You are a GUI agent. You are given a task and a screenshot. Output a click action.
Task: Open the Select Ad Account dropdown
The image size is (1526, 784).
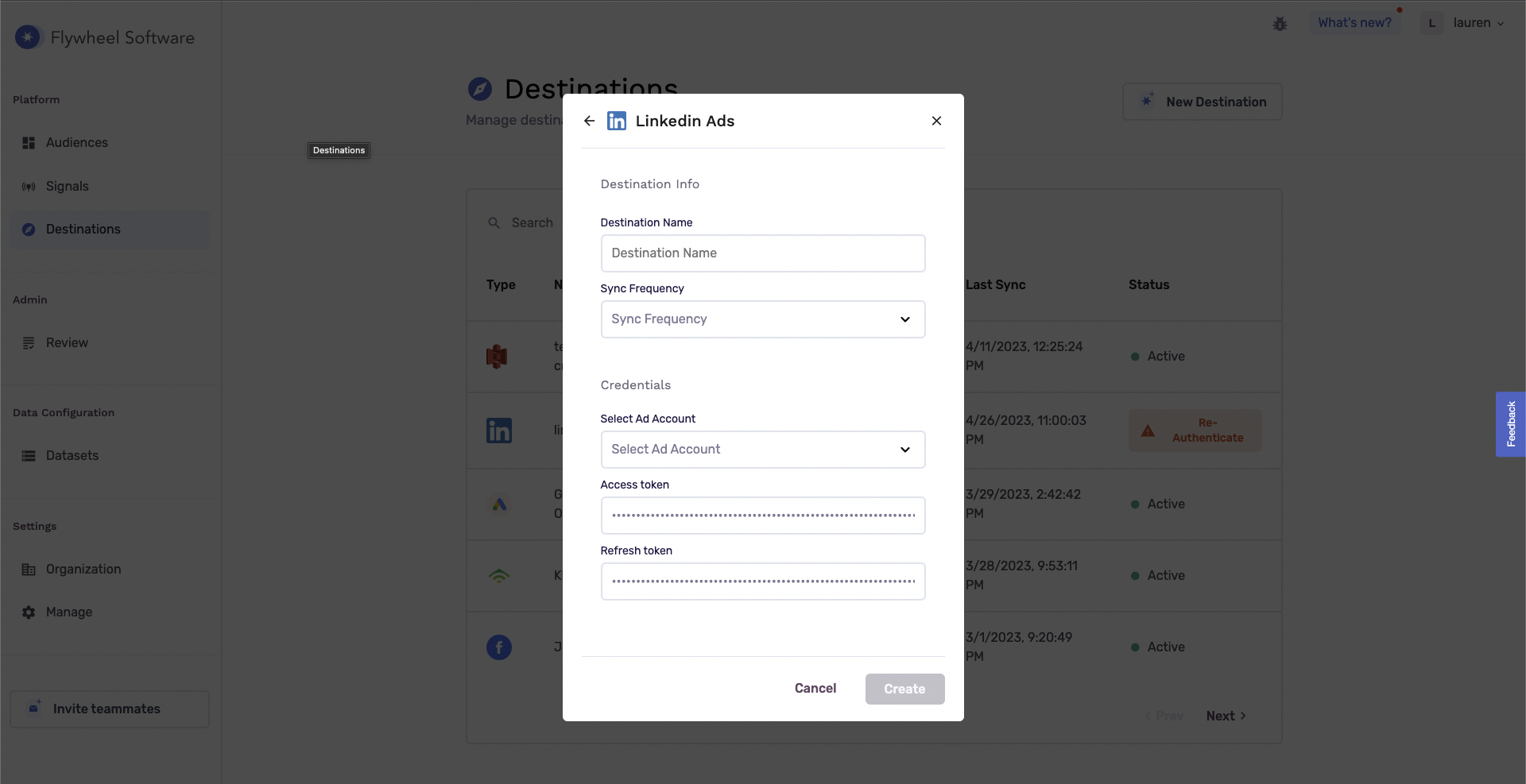pyautogui.click(x=763, y=450)
